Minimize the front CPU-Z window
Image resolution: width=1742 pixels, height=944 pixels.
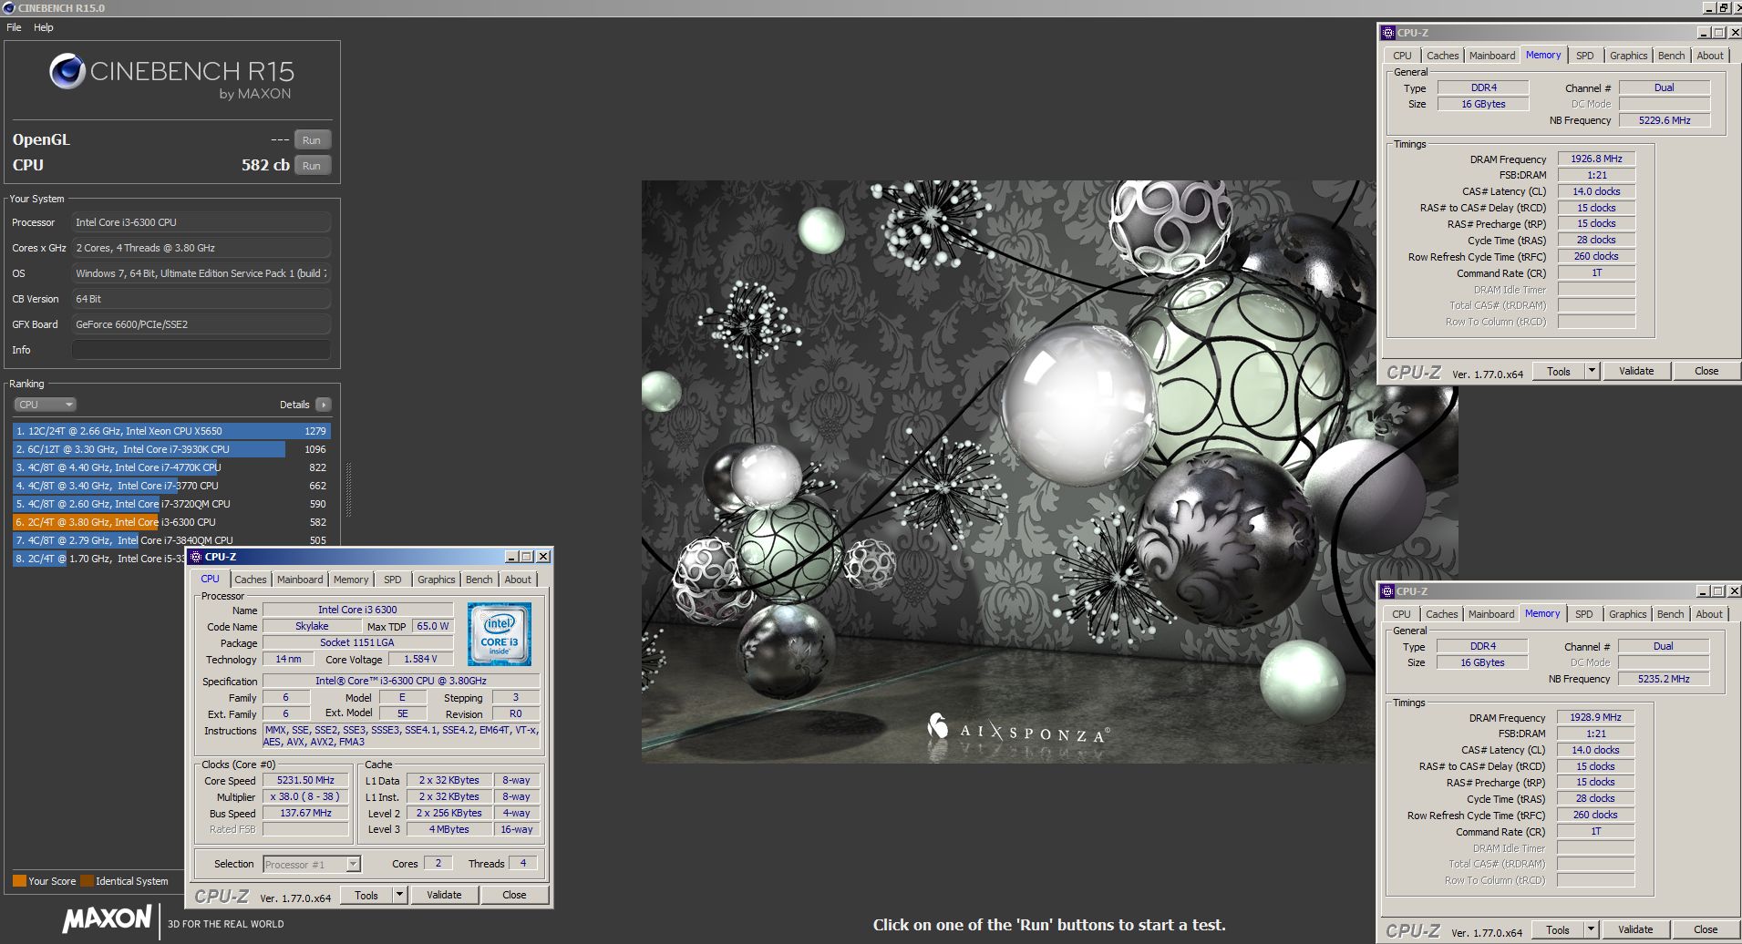point(511,557)
